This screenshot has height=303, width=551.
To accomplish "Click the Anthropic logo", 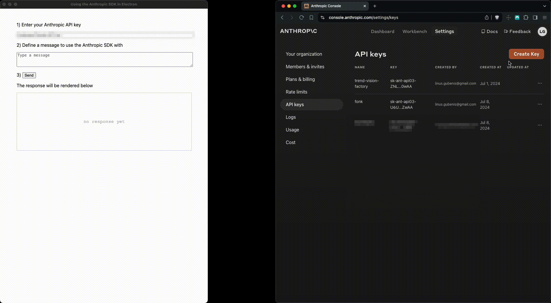I will point(298,31).
